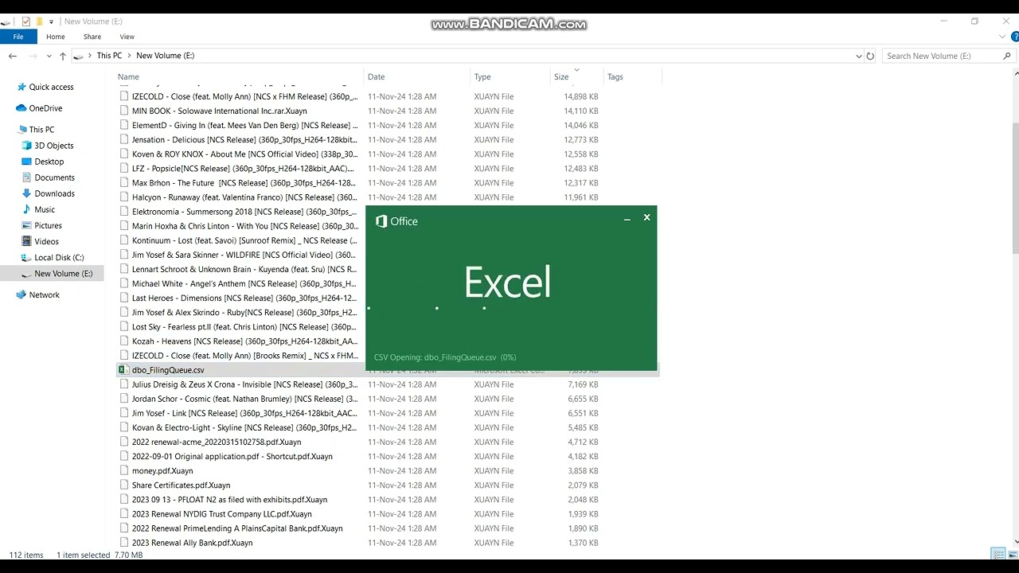Go up one folder level arrow
The width and height of the screenshot is (1019, 573).
(62, 56)
